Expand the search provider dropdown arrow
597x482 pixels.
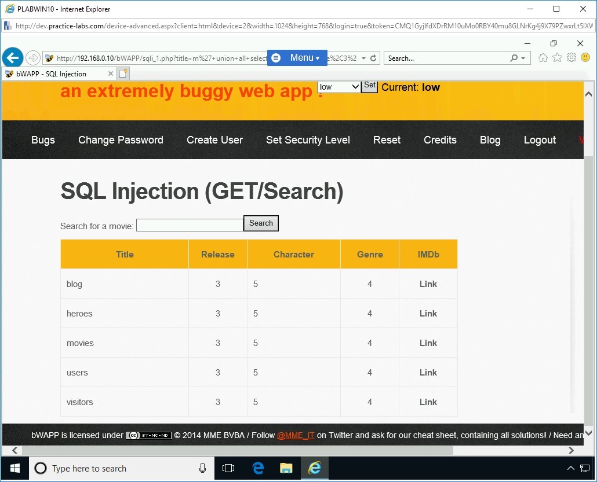click(523, 58)
